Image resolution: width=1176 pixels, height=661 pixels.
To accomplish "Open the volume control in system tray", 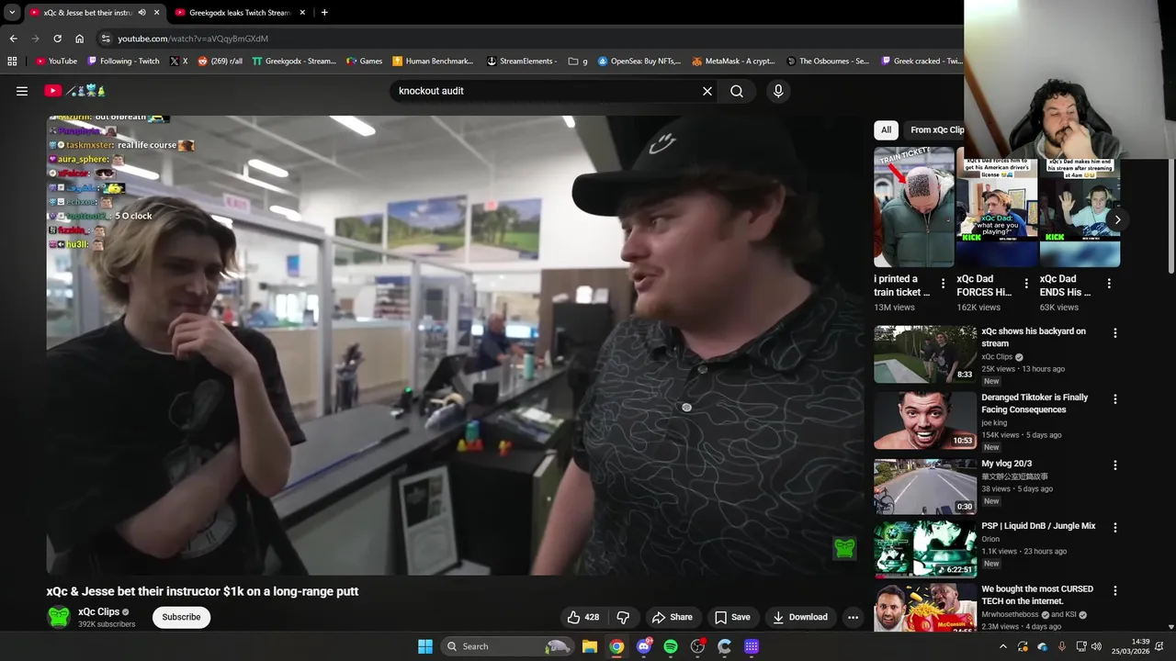I will [1096, 646].
